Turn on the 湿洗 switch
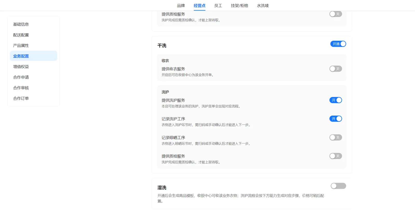The image size is (415, 211). 338,186
